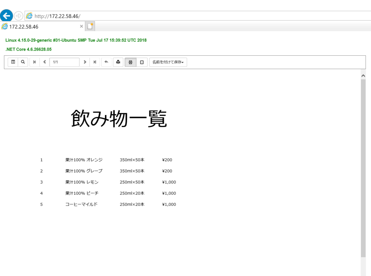This screenshot has height=276, width=371.
Task: Jump to first page button
Action: 34,62
